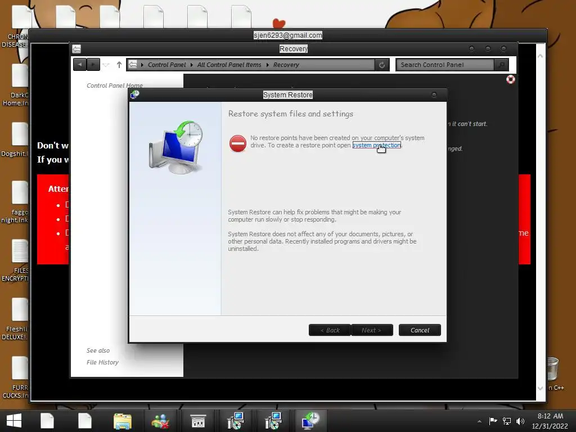The width and height of the screenshot is (576, 432).
Task: Click the Search Control Panel field
Action: click(445, 65)
